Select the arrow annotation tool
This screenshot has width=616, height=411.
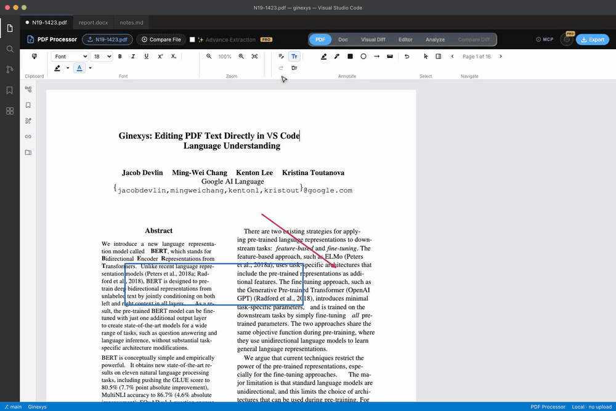tap(376, 56)
